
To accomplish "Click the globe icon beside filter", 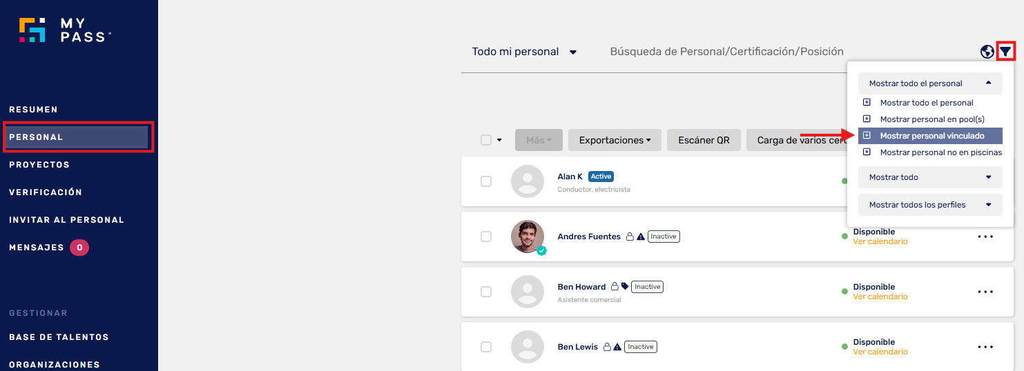I will (x=987, y=51).
